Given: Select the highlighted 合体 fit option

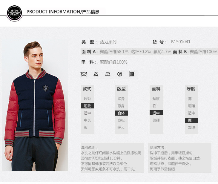Looking at the screenshot, I should (122, 113).
